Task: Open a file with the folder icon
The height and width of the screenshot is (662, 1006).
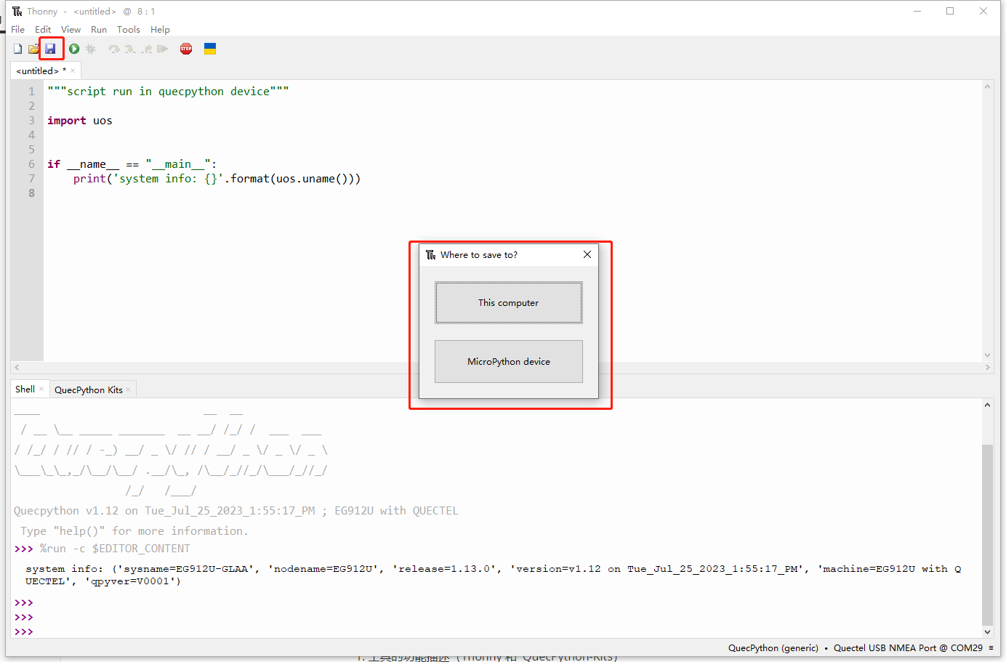Action: (x=33, y=49)
